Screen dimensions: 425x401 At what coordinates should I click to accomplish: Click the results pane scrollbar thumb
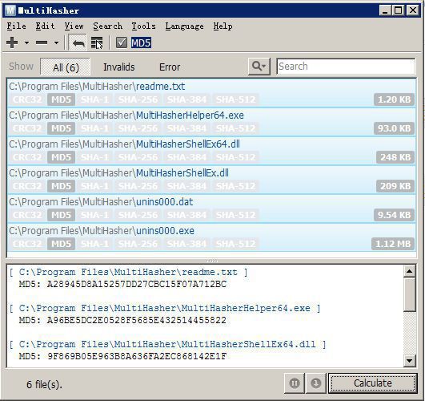pos(409,294)
